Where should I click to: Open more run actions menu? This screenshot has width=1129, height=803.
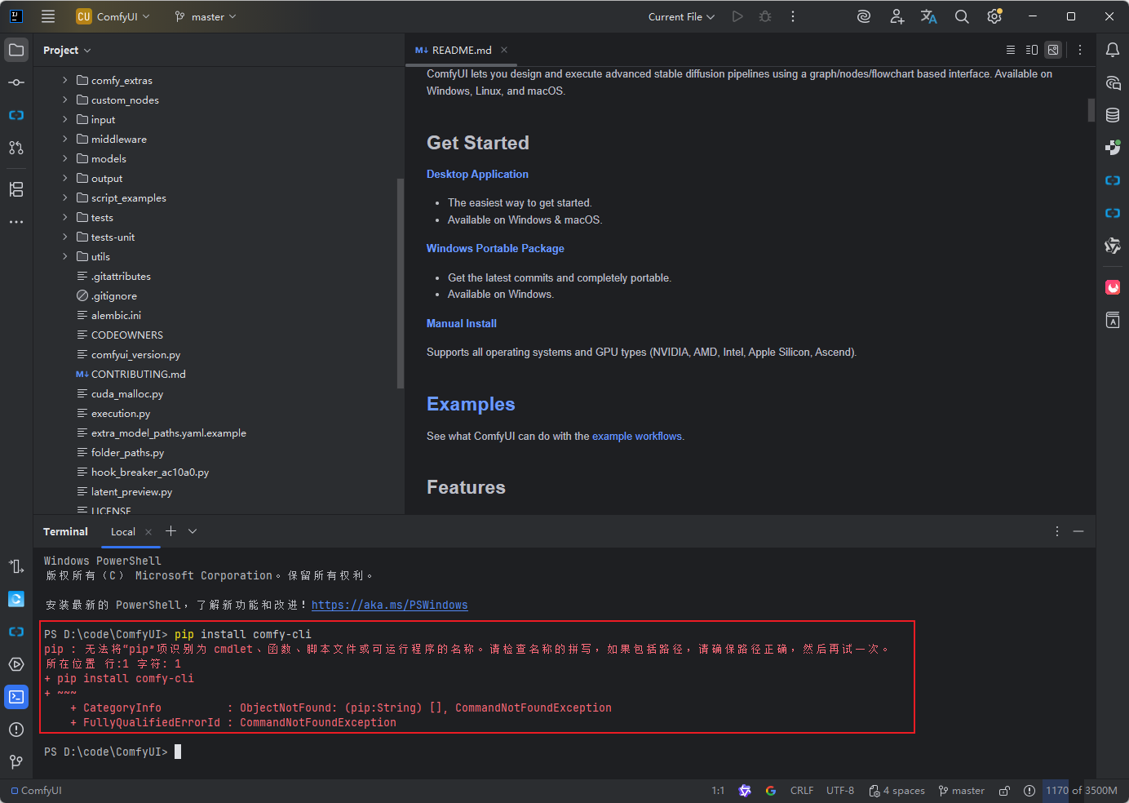coord(793,16)
